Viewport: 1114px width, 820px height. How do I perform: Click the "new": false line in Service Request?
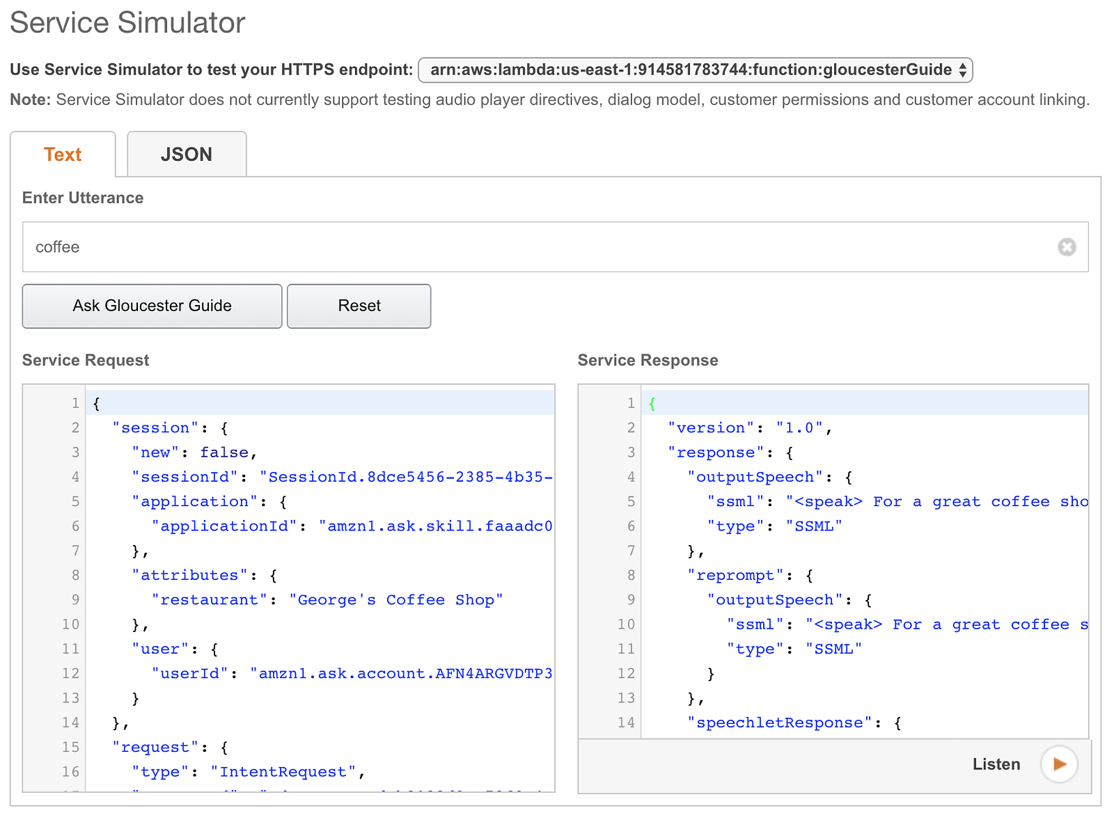point(195,452)
